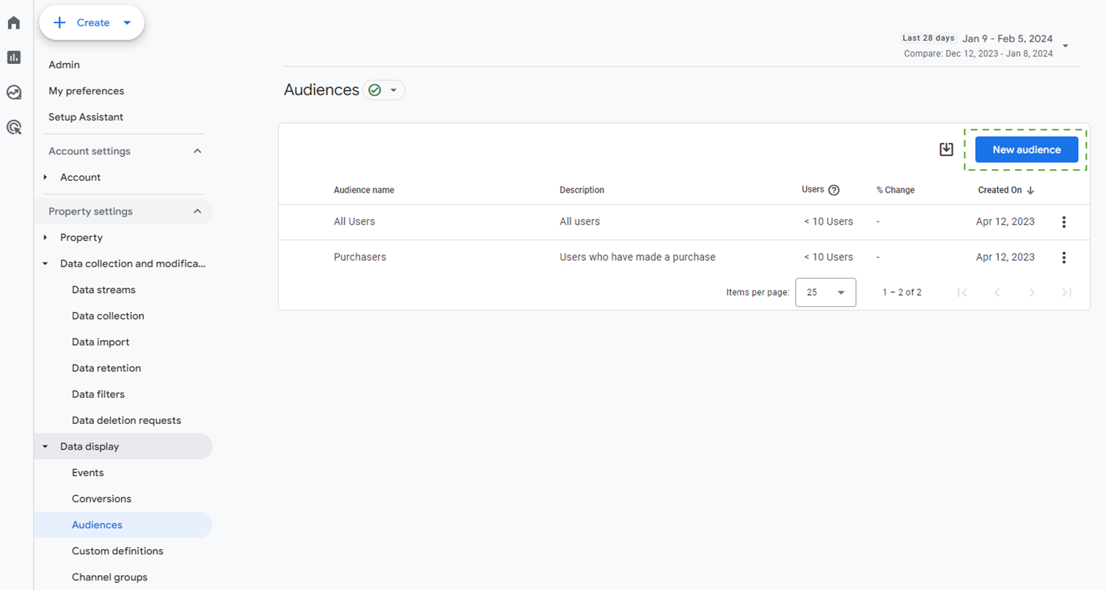Click the Create button label

(93, 23)
